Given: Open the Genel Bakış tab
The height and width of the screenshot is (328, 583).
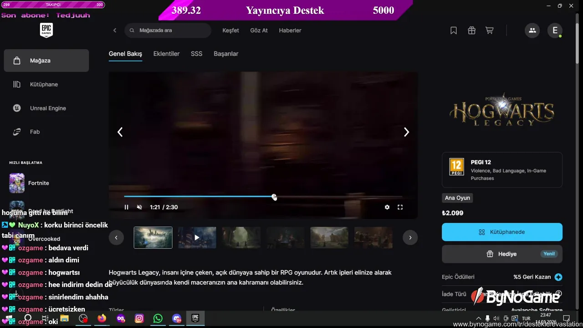Looking at the screenshot, I should click(125, 54).
